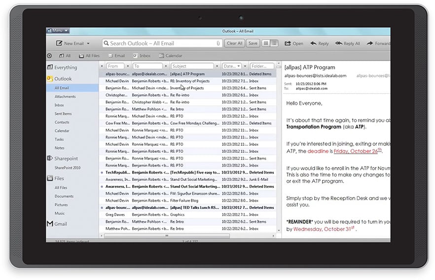435x280 pixels.
Task: Expand the New Email dropdown arrow
Action: click(88, 43)
